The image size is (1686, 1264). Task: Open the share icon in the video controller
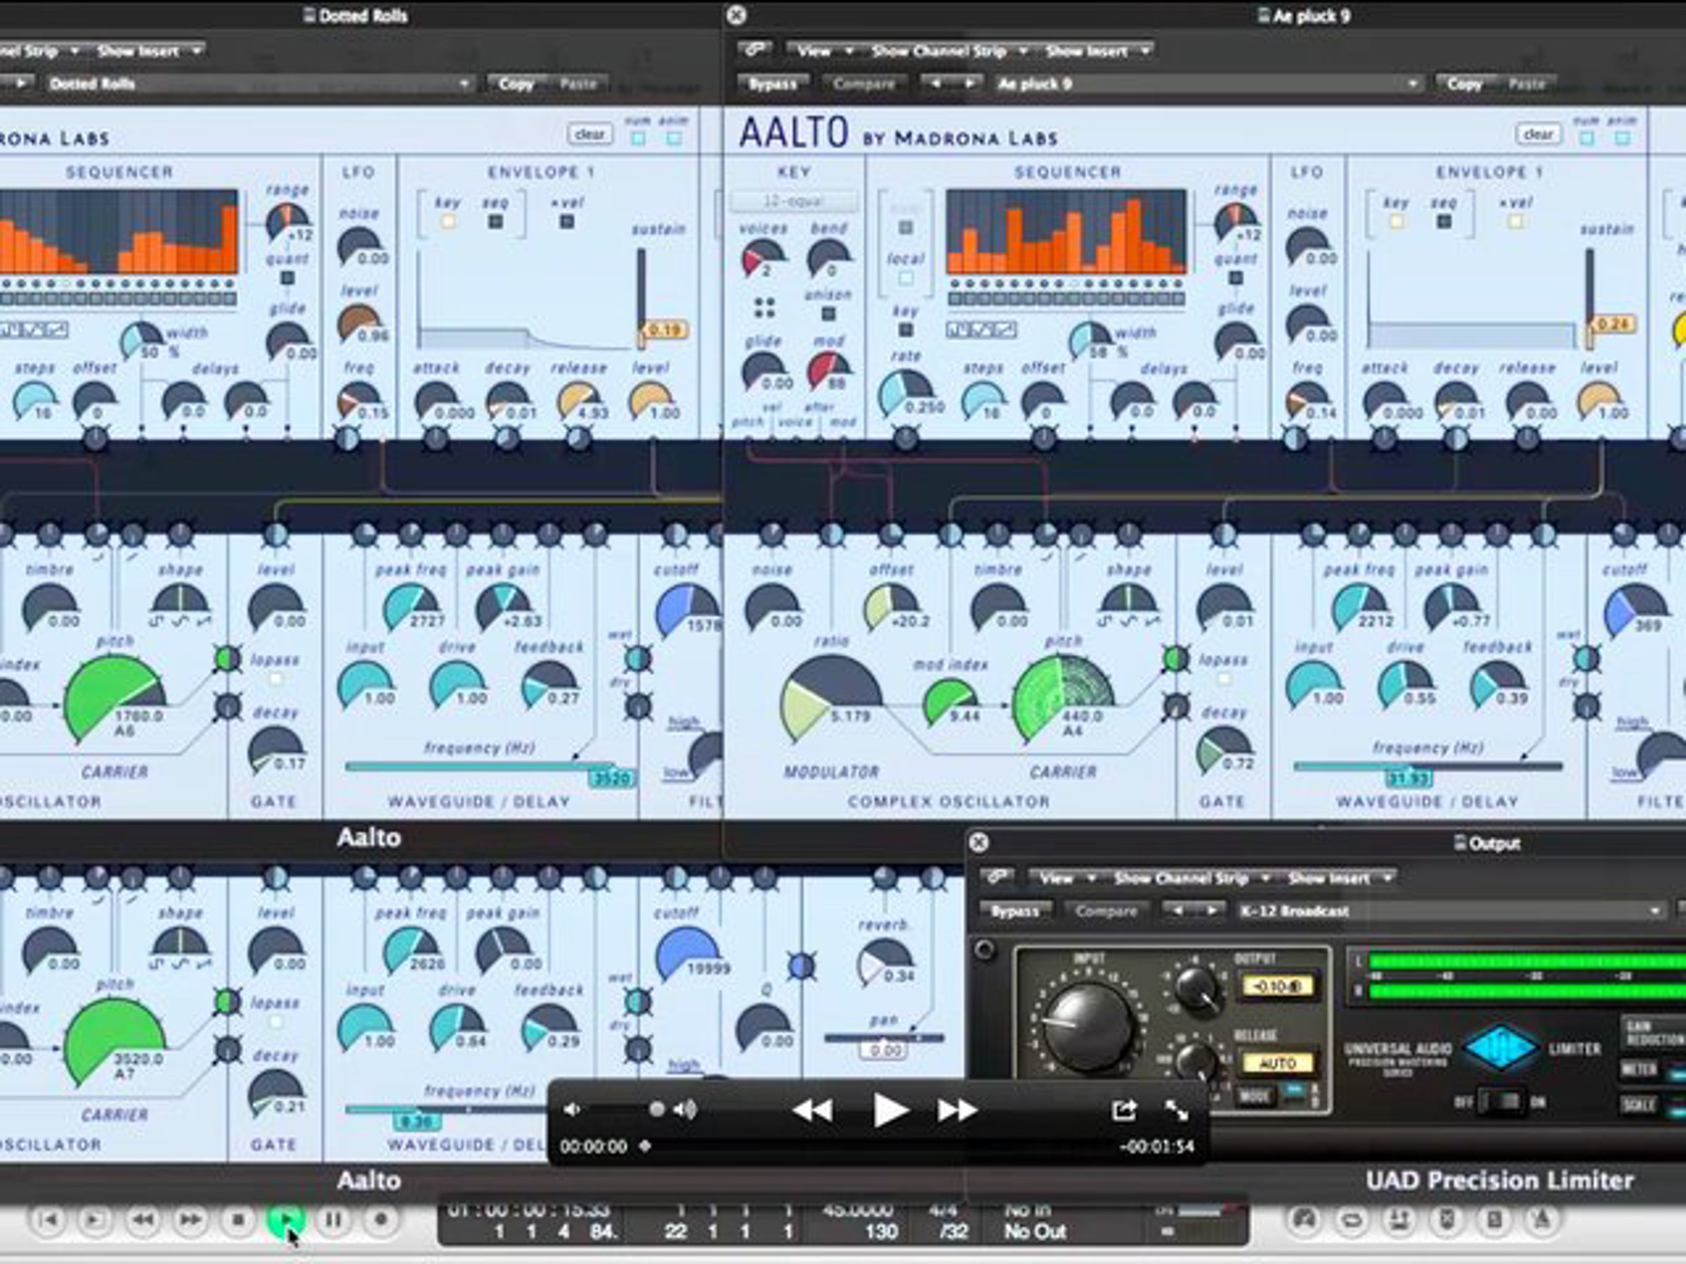[x=1124, y=1110]
